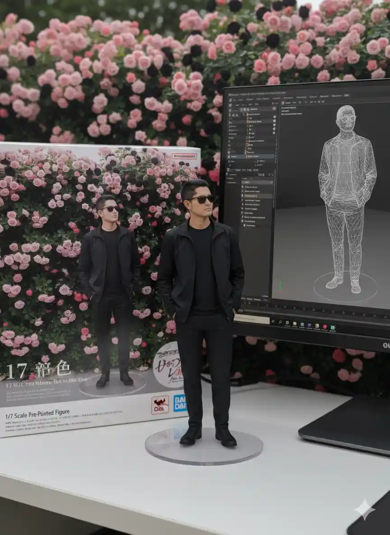The height and width of the screenshot is (535, 390).
Task: Click the Windows taskbar search box
Action: (251, 319)
